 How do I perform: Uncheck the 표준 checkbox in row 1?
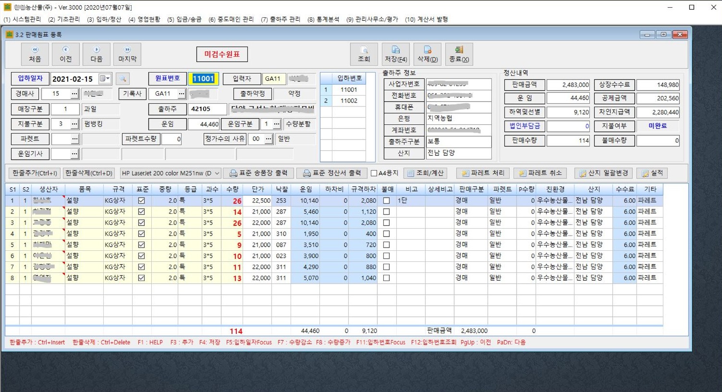[x=141, y=200]
